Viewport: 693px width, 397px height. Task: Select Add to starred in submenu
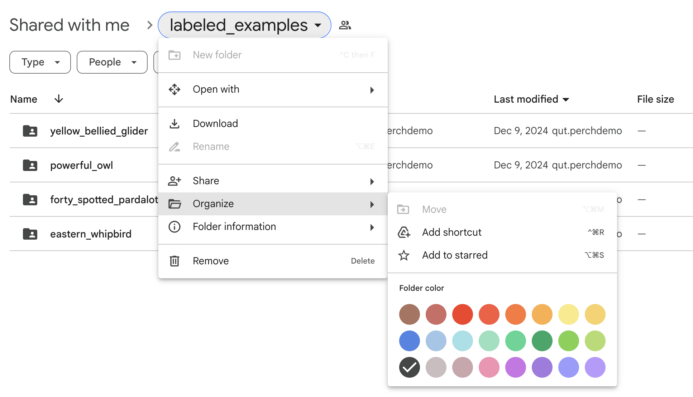pyautogui.click(x=502, y=255)
